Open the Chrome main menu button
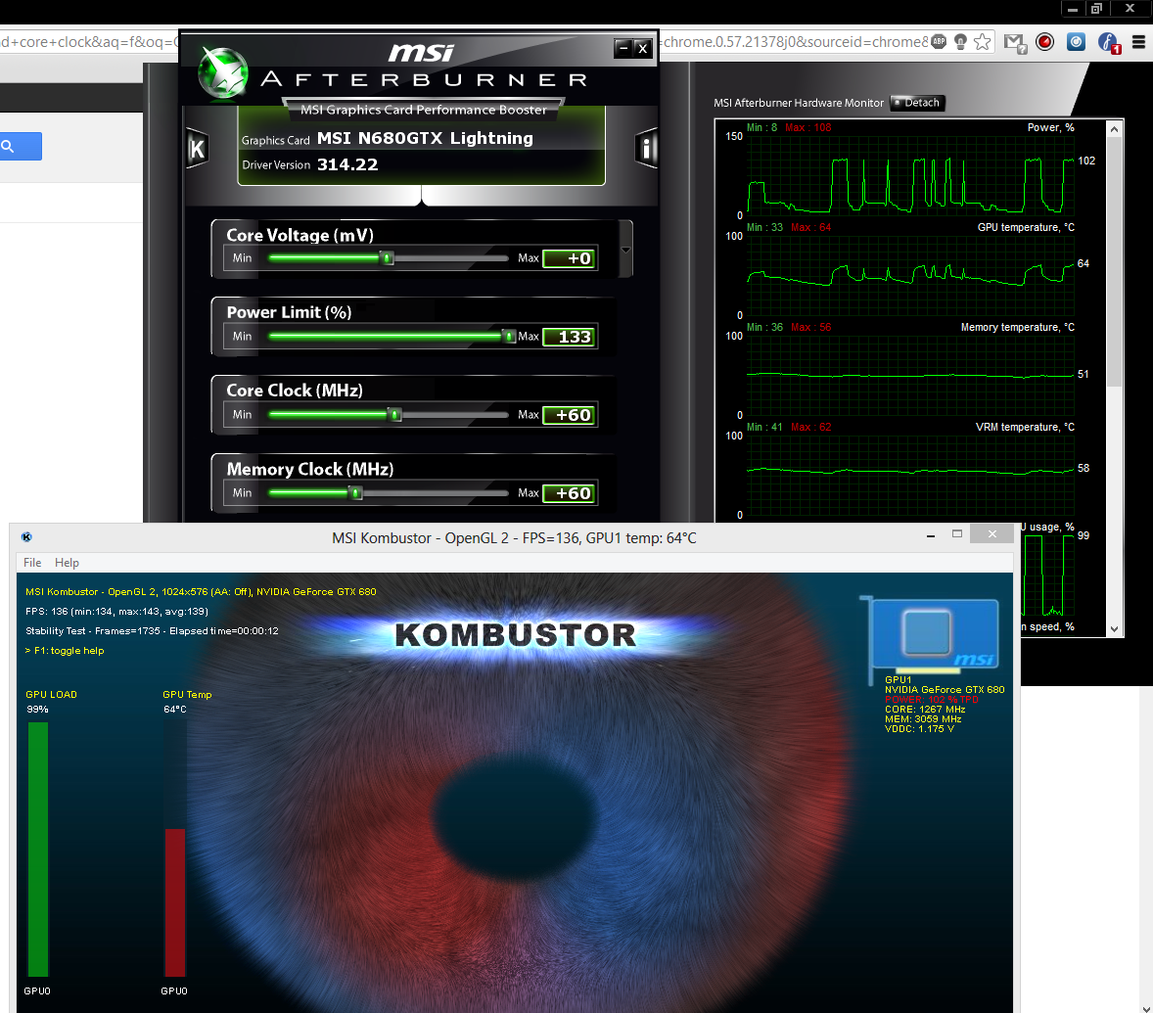Image resolution: width=1153 pixels, height=1013 pixels. tap(1138, 42)
